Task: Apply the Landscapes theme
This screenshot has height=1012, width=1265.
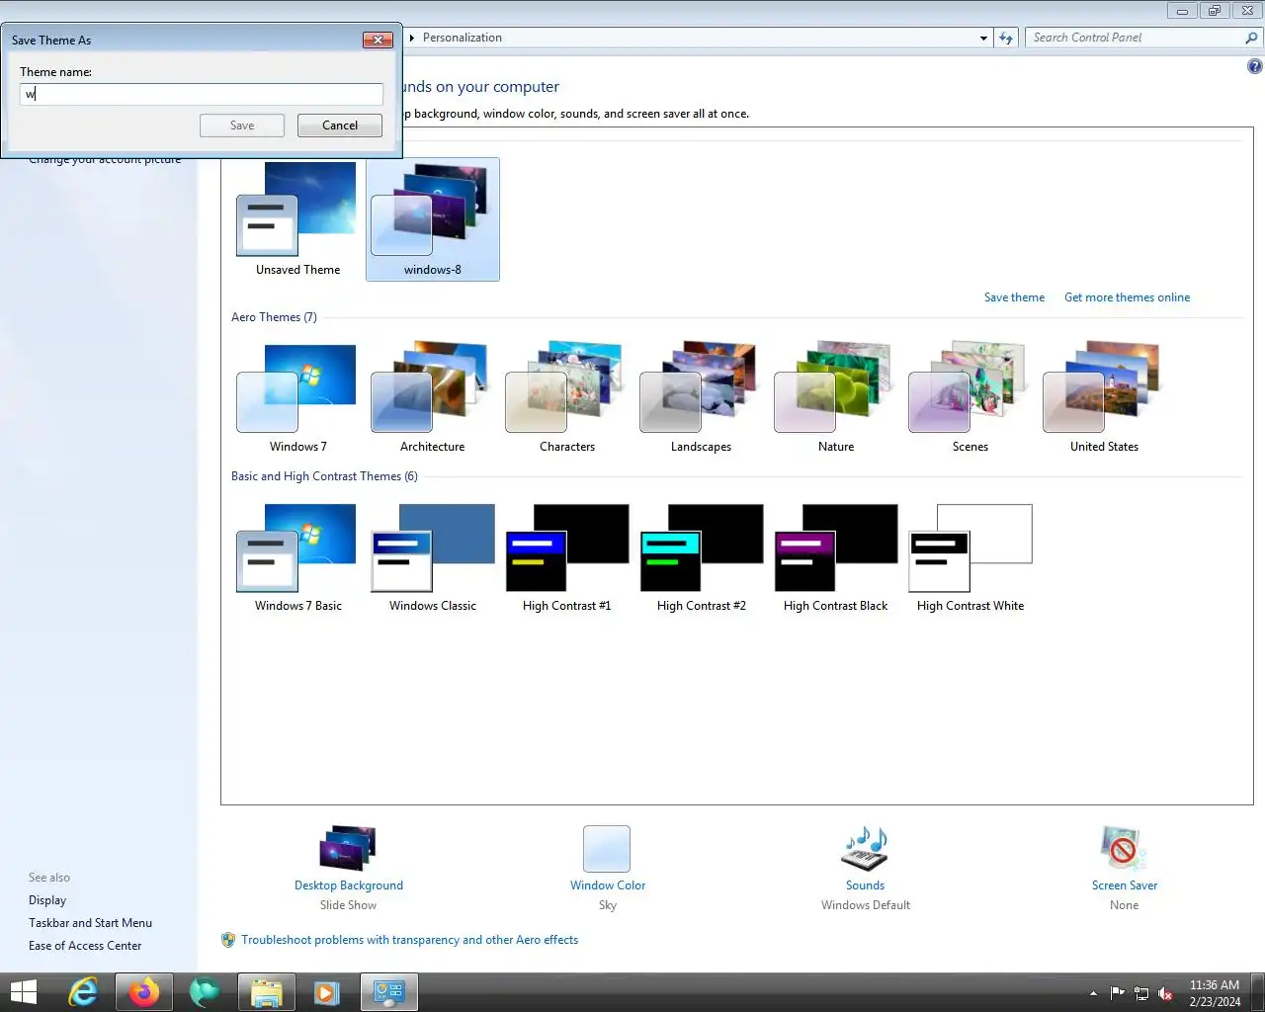Action: [x=701, y=396]
